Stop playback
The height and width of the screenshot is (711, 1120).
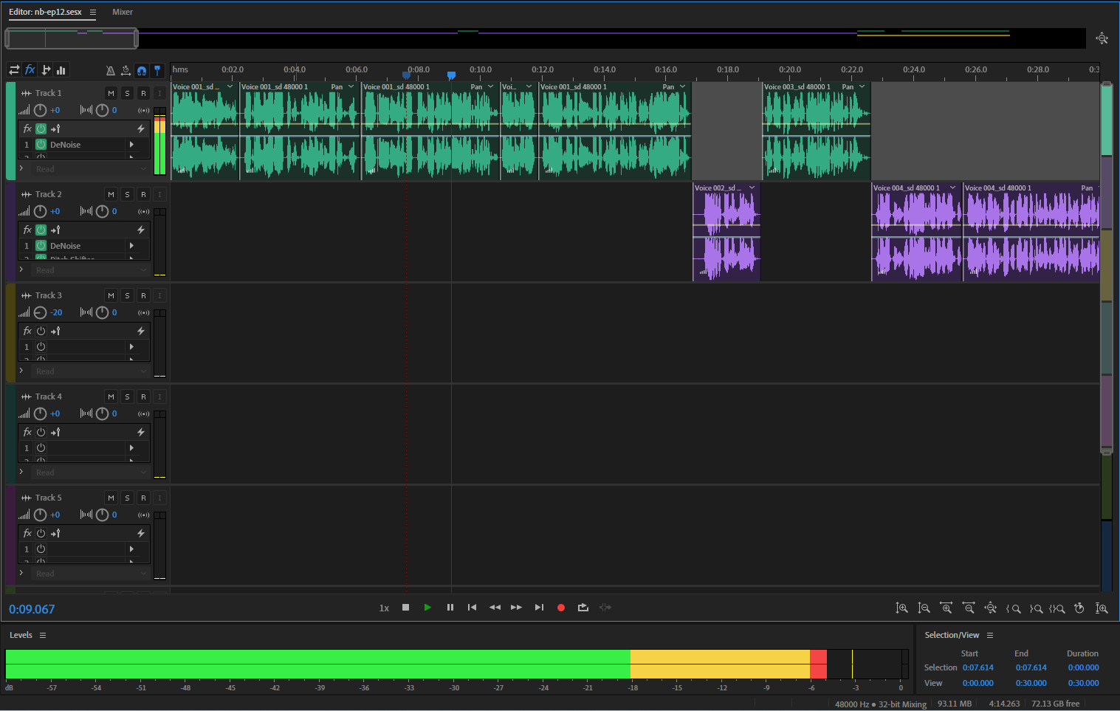click(405, 608)
